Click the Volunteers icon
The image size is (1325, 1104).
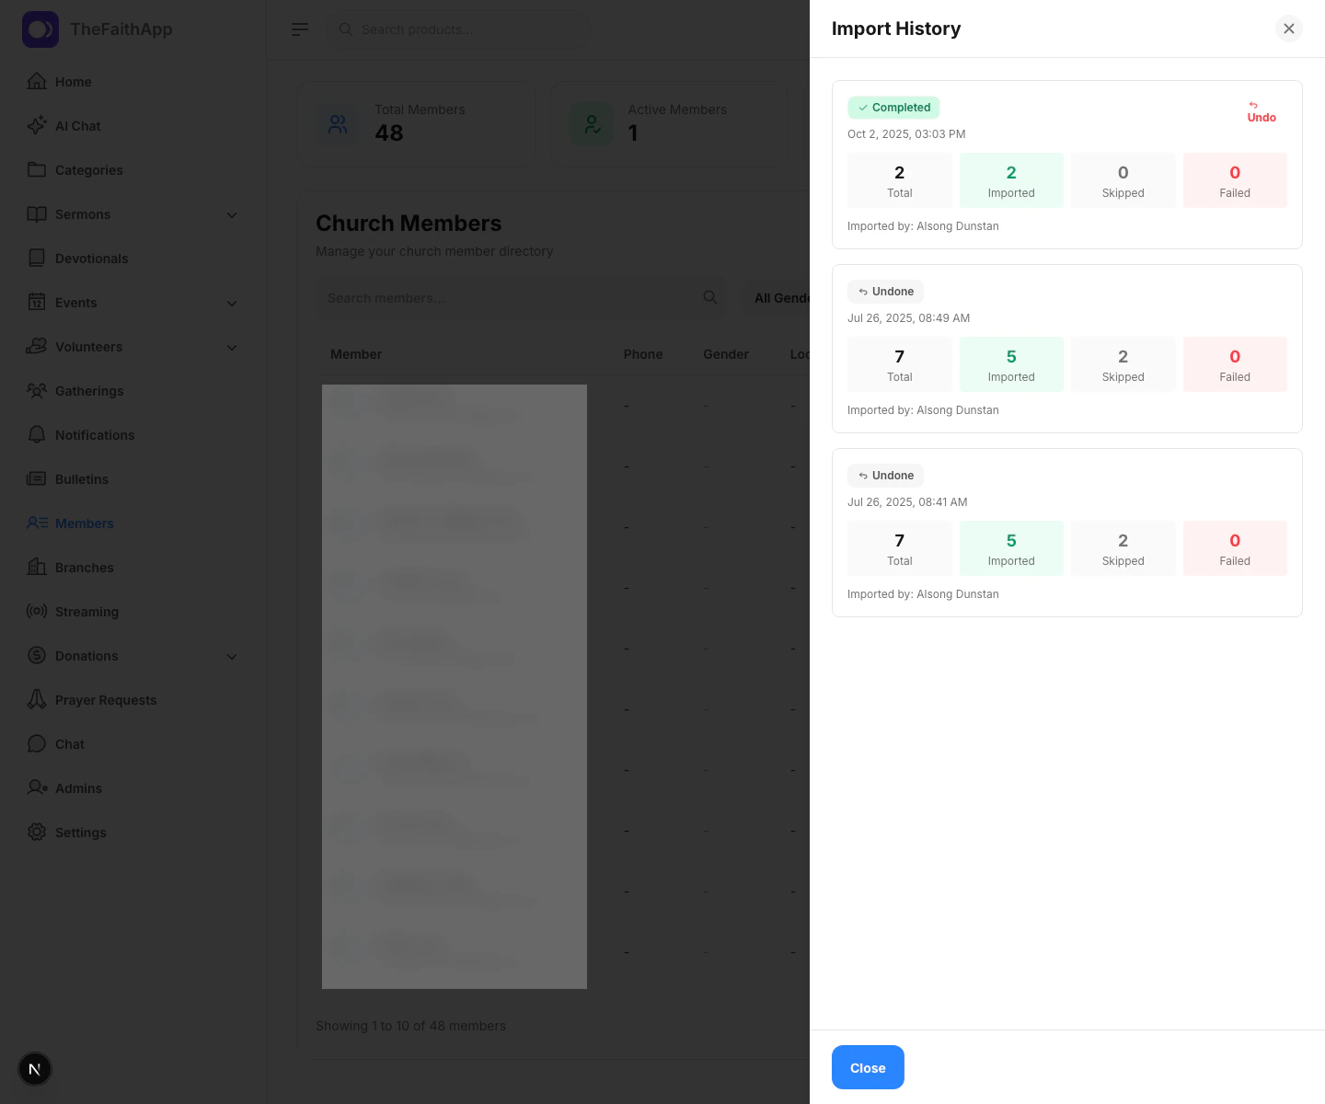point(37,346)
